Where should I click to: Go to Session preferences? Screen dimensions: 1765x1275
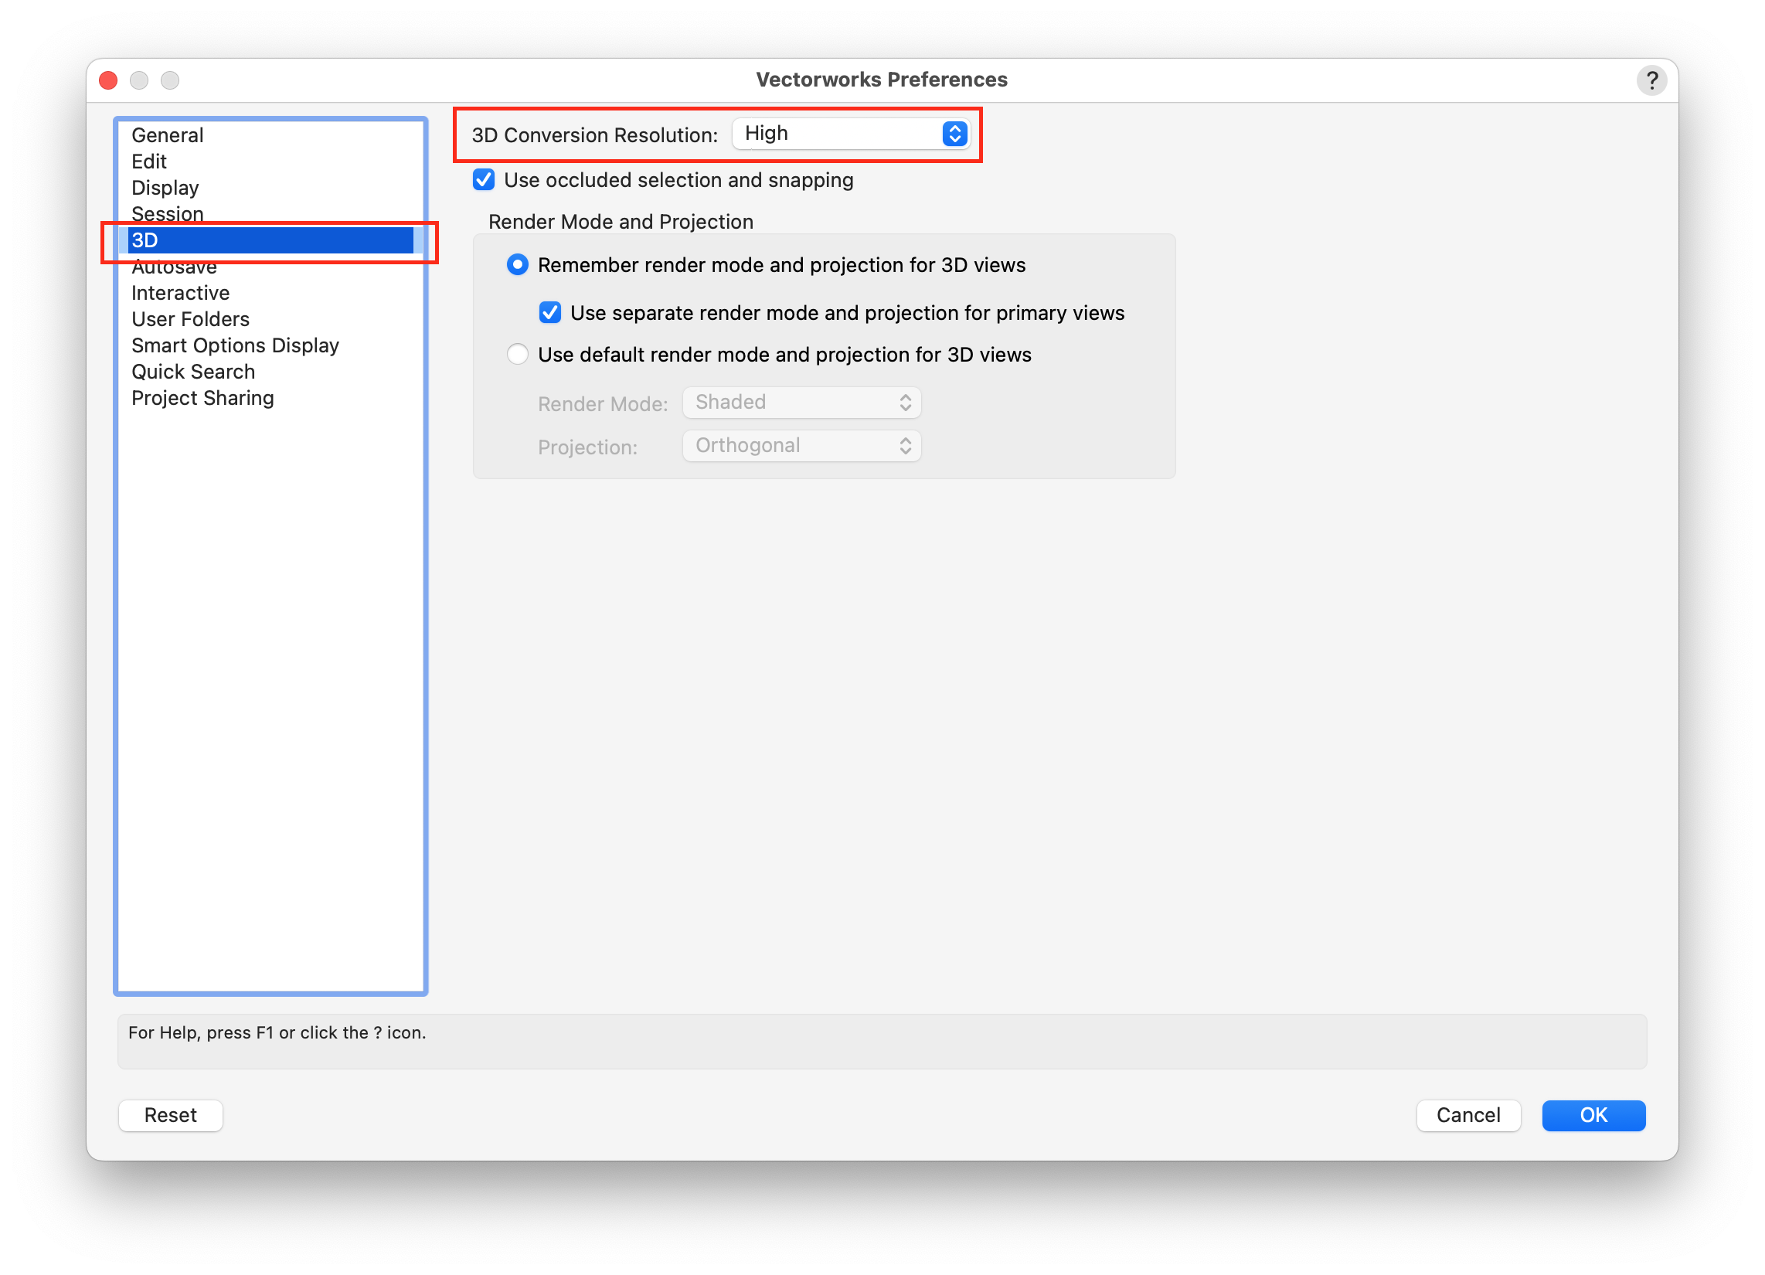168,213
